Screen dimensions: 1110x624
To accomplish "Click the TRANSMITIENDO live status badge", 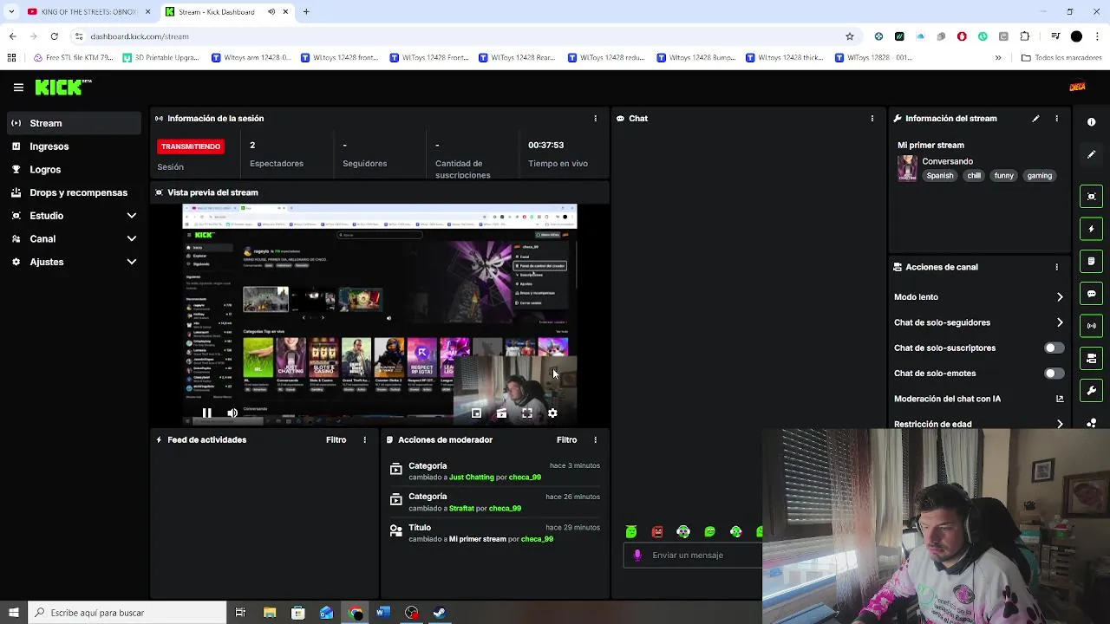I will (191, 146).
